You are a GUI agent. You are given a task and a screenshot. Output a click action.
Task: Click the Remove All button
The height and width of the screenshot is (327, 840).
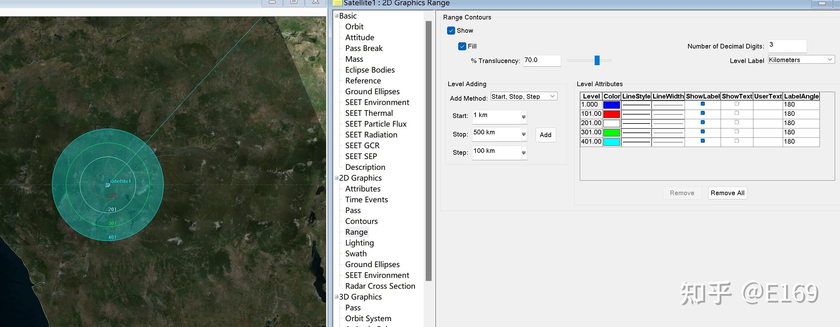pyautogui.click(x=727, y=193)
